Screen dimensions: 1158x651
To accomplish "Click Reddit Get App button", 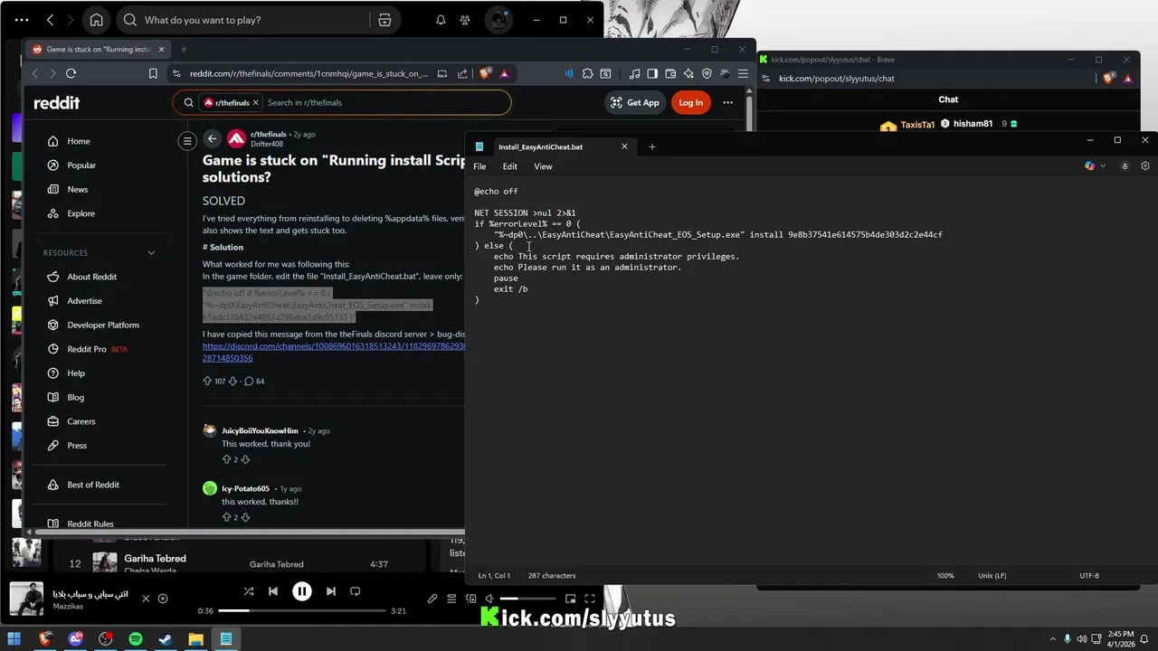I will pos(635,102).
